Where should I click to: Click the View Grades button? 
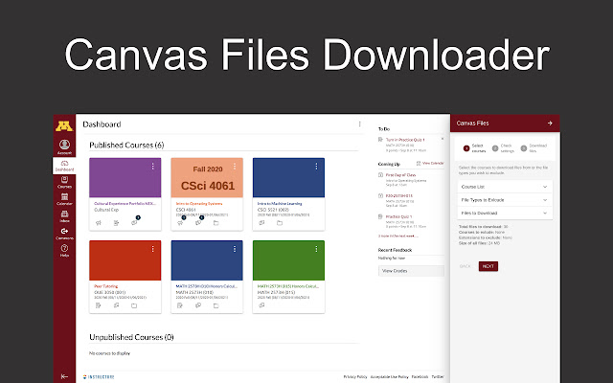coord(411,271)
